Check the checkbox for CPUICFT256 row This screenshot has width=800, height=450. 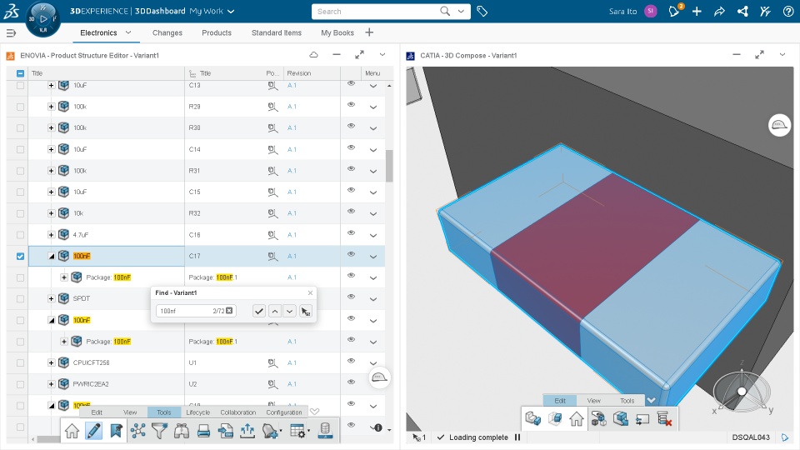(x=20, y=362)
